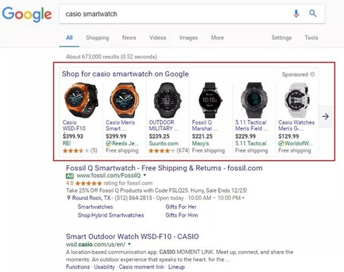Click the Sponsored info icon

tap(312, 74)
